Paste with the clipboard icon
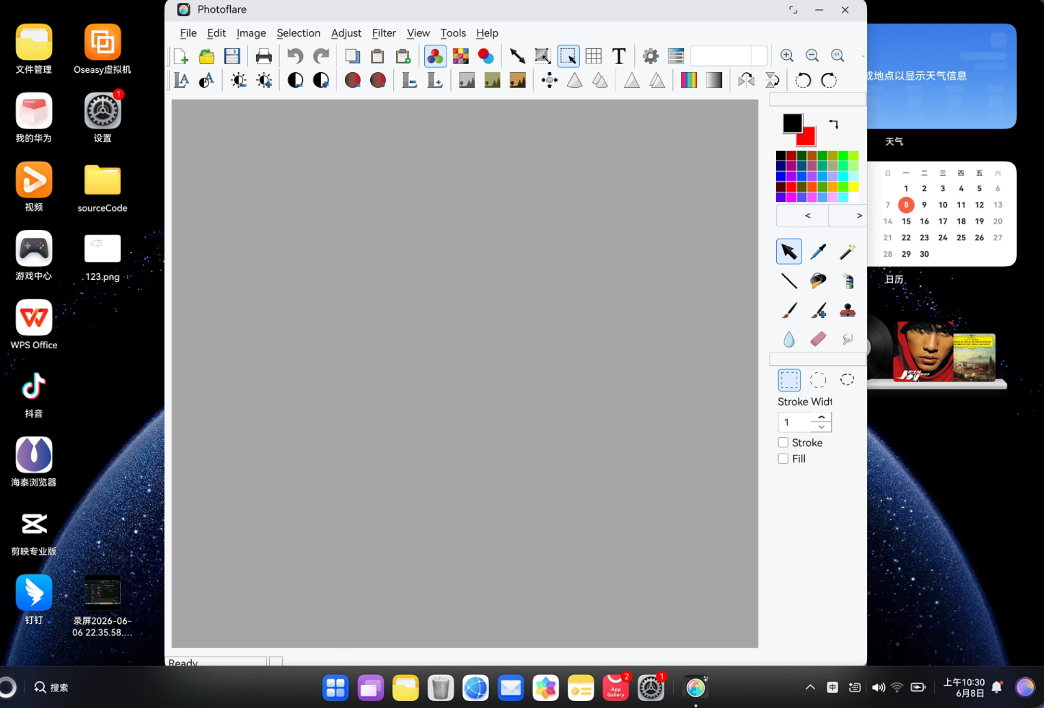 pos(378,56)
